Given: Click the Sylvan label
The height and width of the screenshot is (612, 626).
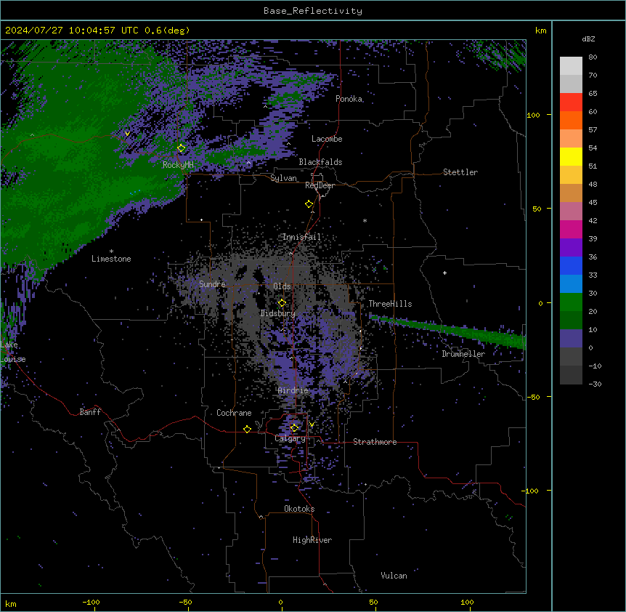Looking at the screenshot, I should 283,178.
